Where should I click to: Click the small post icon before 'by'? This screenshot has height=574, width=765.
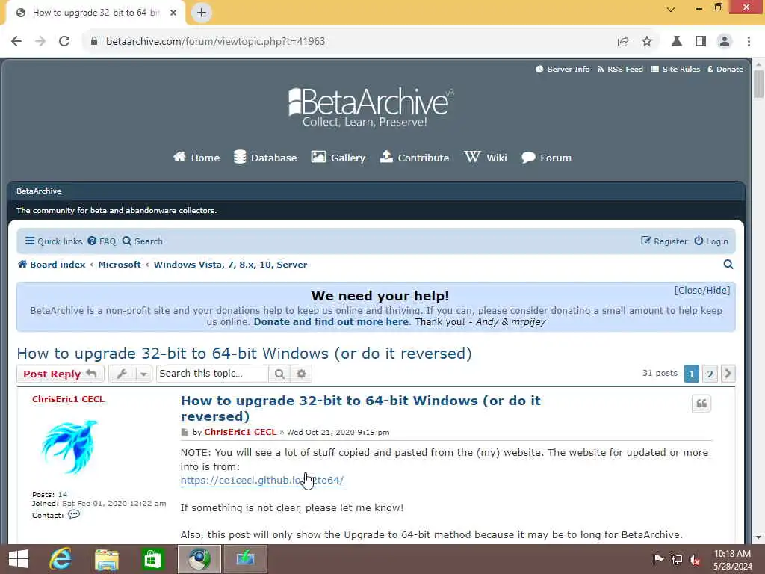[x=185, y=433]
